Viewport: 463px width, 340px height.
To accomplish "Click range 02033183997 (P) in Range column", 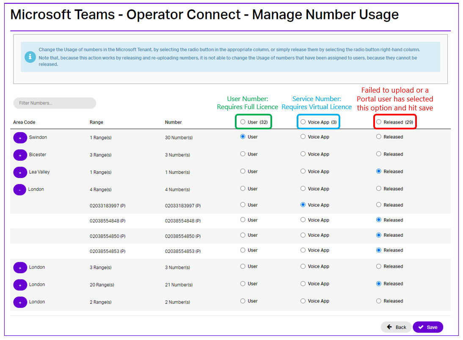I will tap(107, 206).
